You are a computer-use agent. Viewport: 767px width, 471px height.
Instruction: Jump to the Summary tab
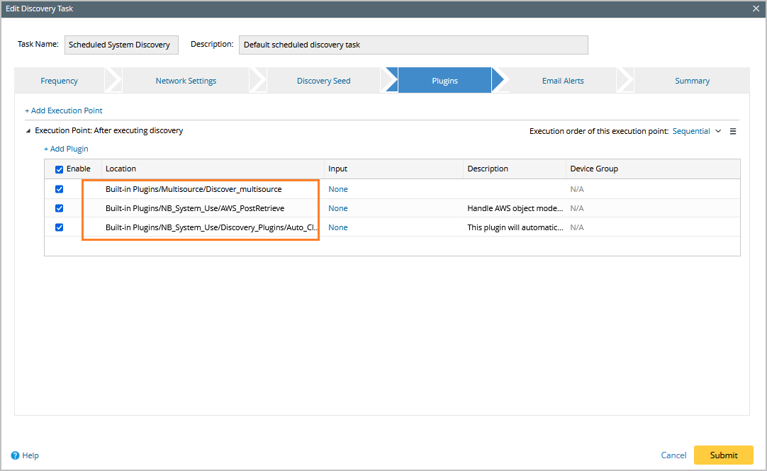tap(692, 81)
